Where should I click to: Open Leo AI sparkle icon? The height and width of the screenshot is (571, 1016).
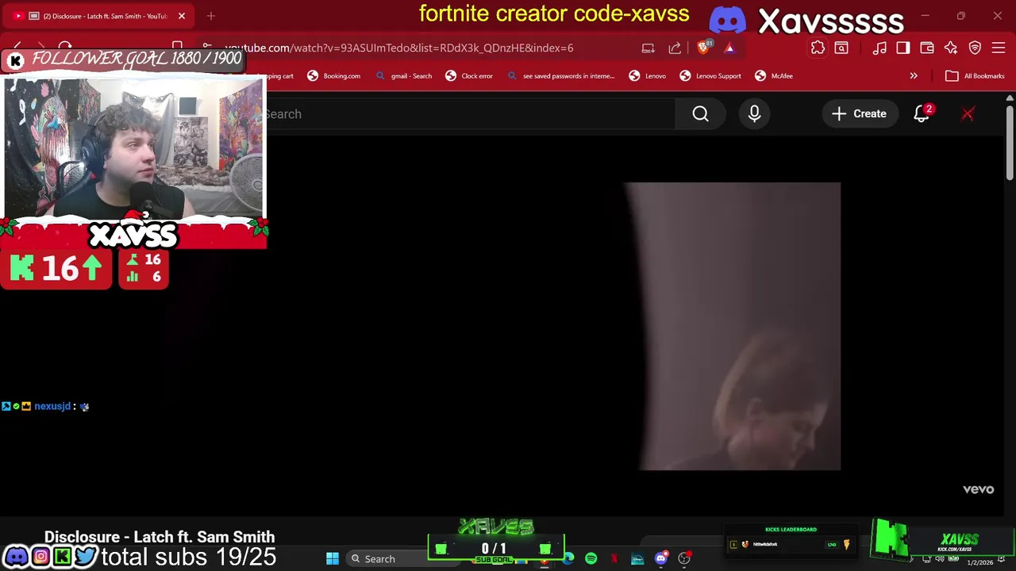(951, 48)
